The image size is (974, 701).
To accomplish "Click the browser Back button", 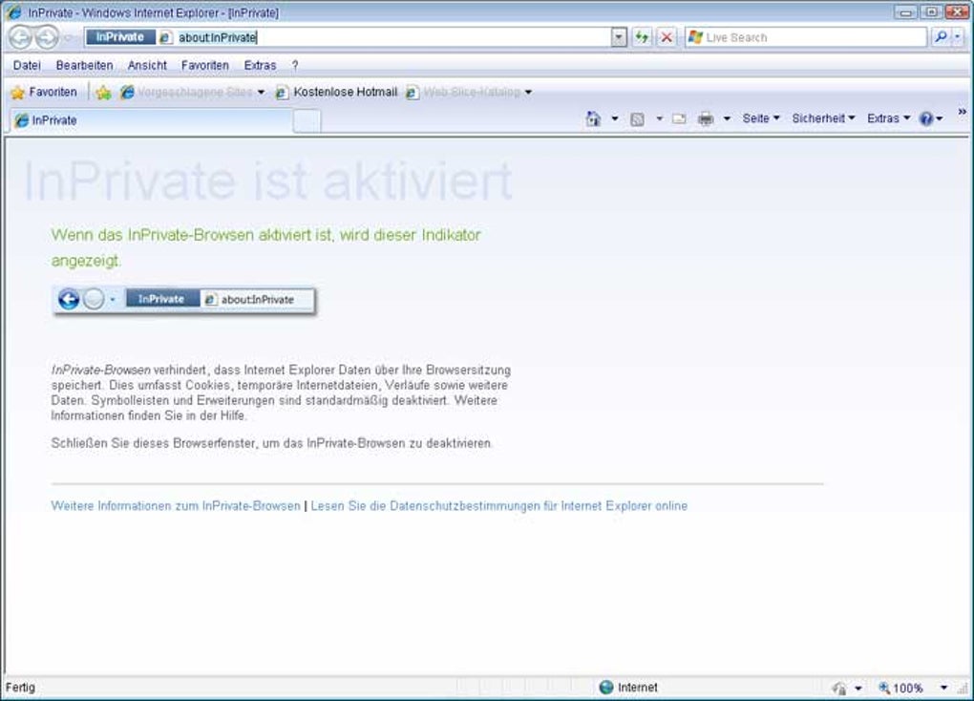I will (20, 38).
